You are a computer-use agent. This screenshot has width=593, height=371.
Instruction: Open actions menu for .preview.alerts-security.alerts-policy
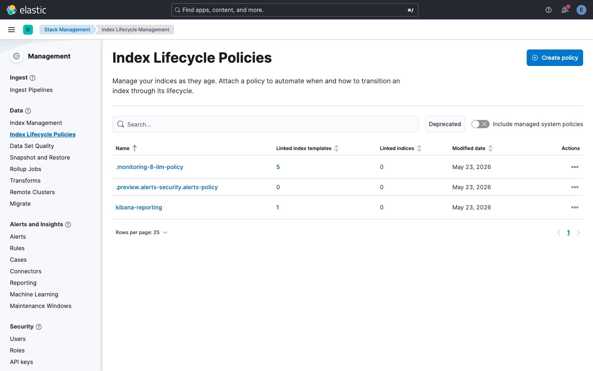pos(575,187)
